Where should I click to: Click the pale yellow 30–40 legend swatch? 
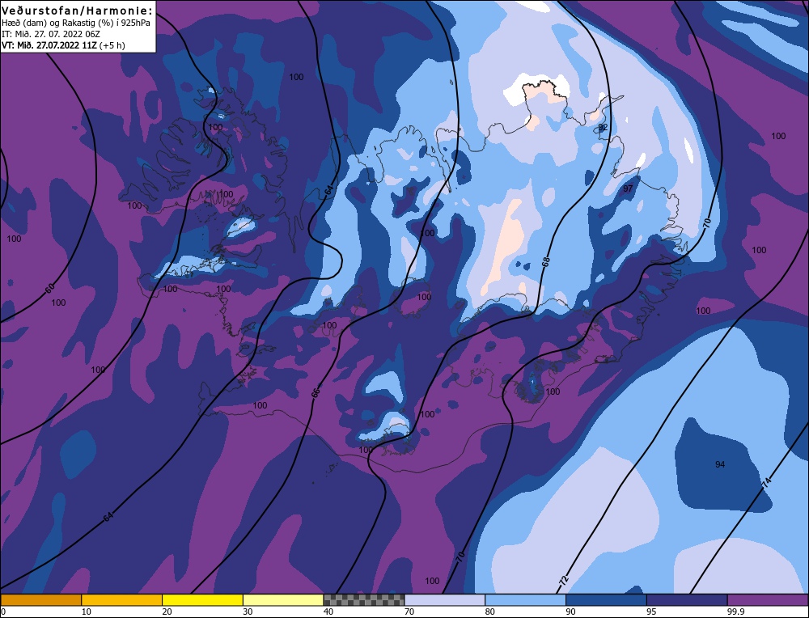click(283, 599)
